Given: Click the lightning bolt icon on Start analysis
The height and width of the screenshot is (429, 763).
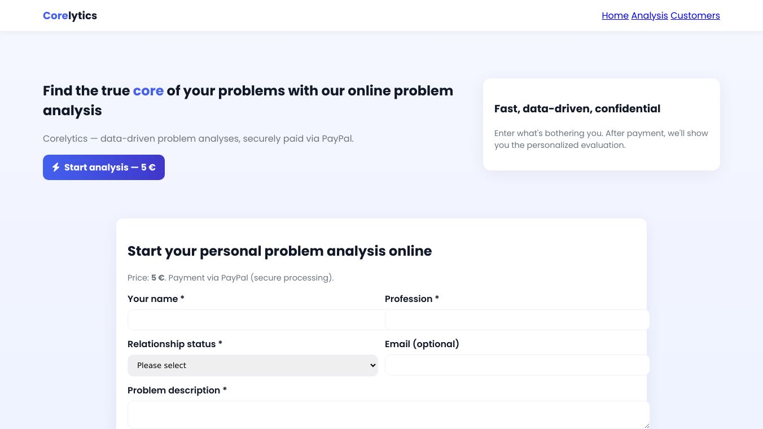Looking at the screenshot, I should tap(56, 167).
